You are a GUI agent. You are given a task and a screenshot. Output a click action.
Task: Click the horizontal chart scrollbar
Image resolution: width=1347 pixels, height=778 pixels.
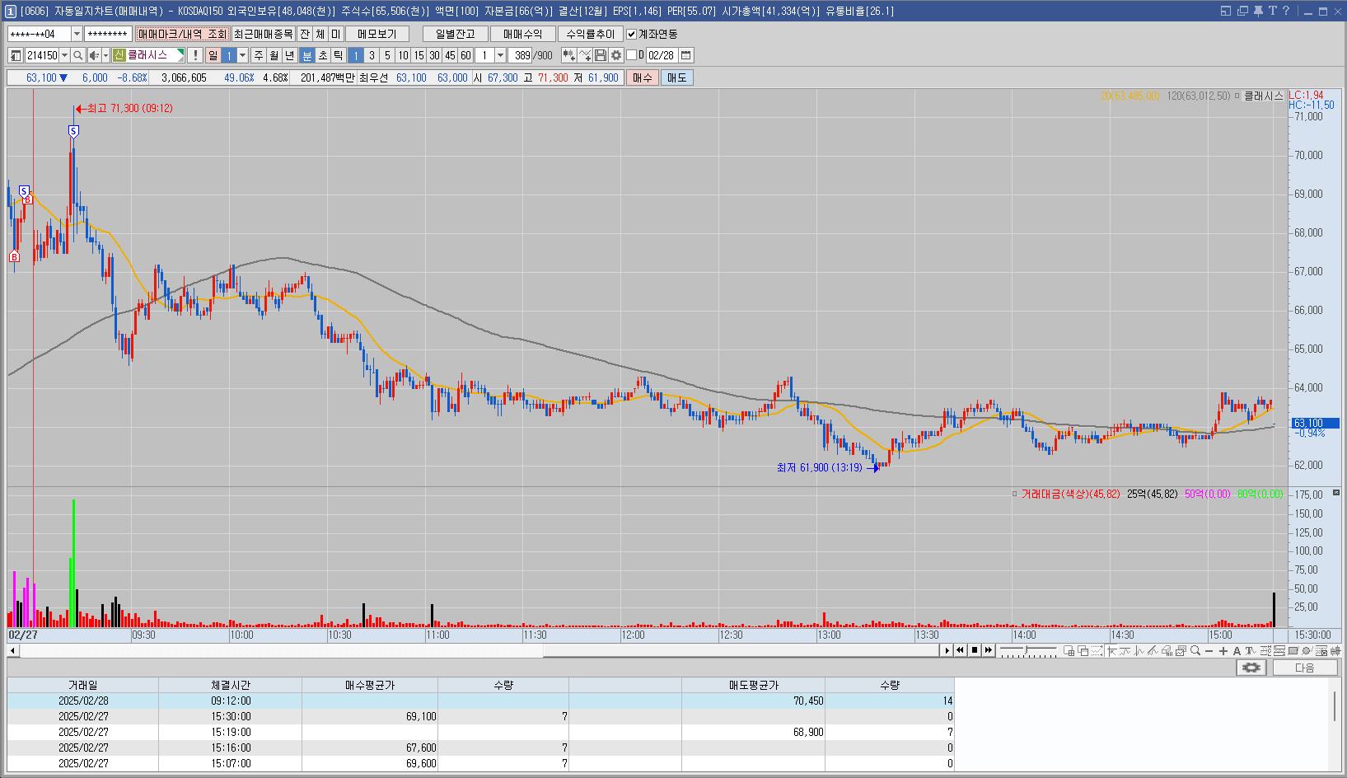[479, 650]
